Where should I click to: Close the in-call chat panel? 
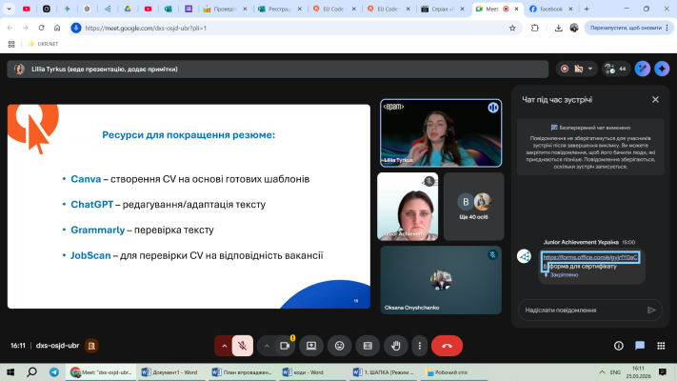[655, 100]
